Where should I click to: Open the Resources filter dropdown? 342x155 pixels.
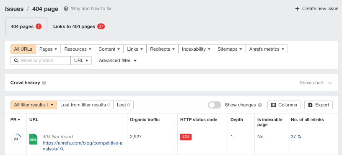[x=78, y=49]
